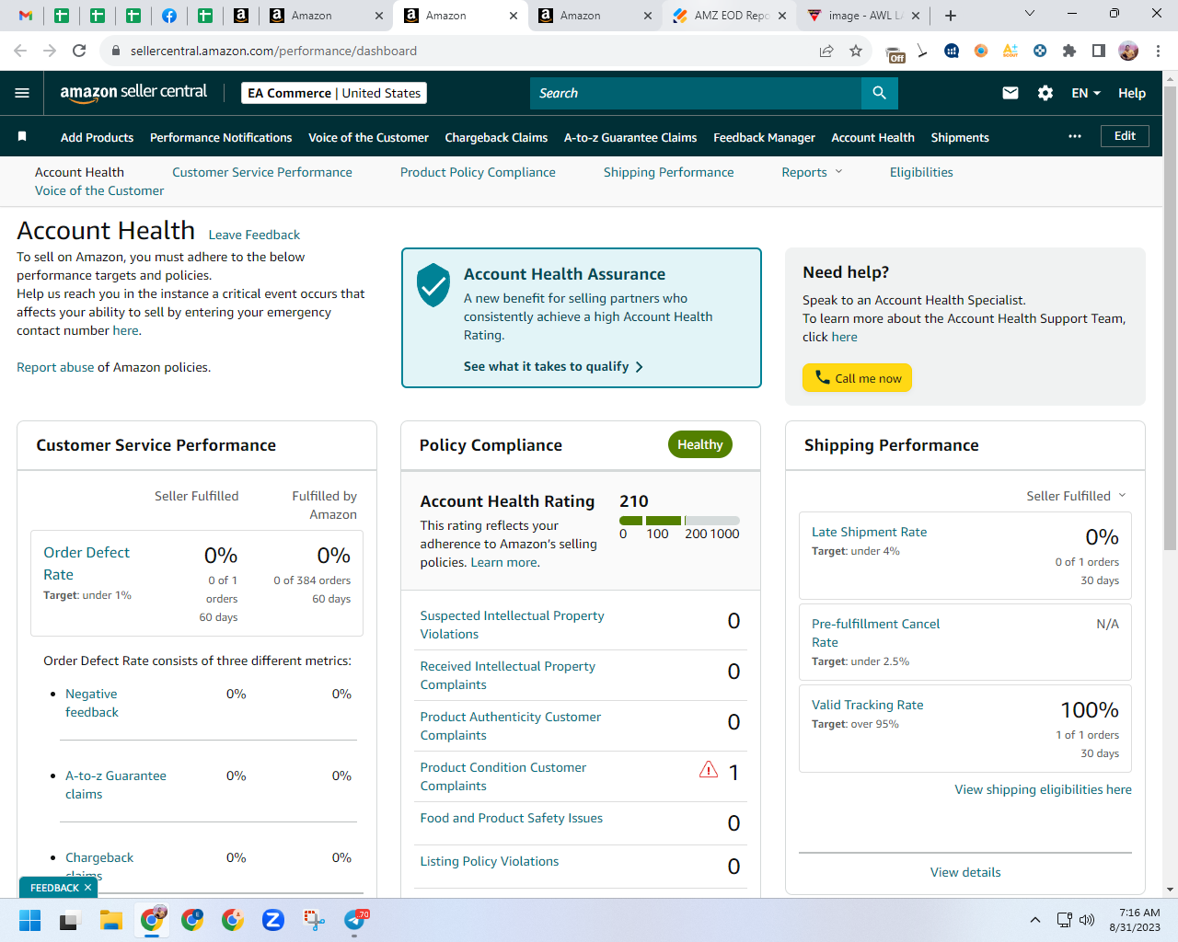Open the Chrome profile avatar
Screen dimensions: 1178x942
pos(1128,51)
